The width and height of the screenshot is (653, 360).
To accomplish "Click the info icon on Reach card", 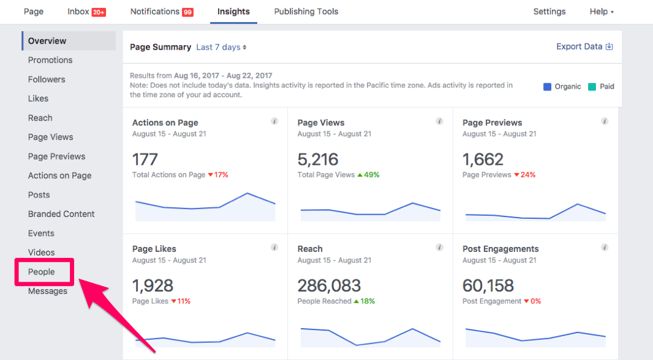I will [x=439, y=248].
